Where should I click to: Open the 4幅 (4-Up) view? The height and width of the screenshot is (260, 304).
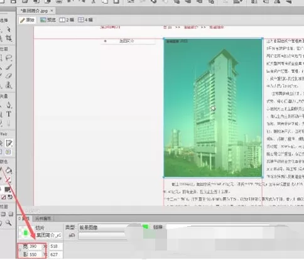click(85, 20)
